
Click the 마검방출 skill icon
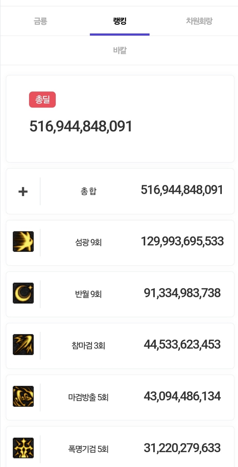click(23, 396)
